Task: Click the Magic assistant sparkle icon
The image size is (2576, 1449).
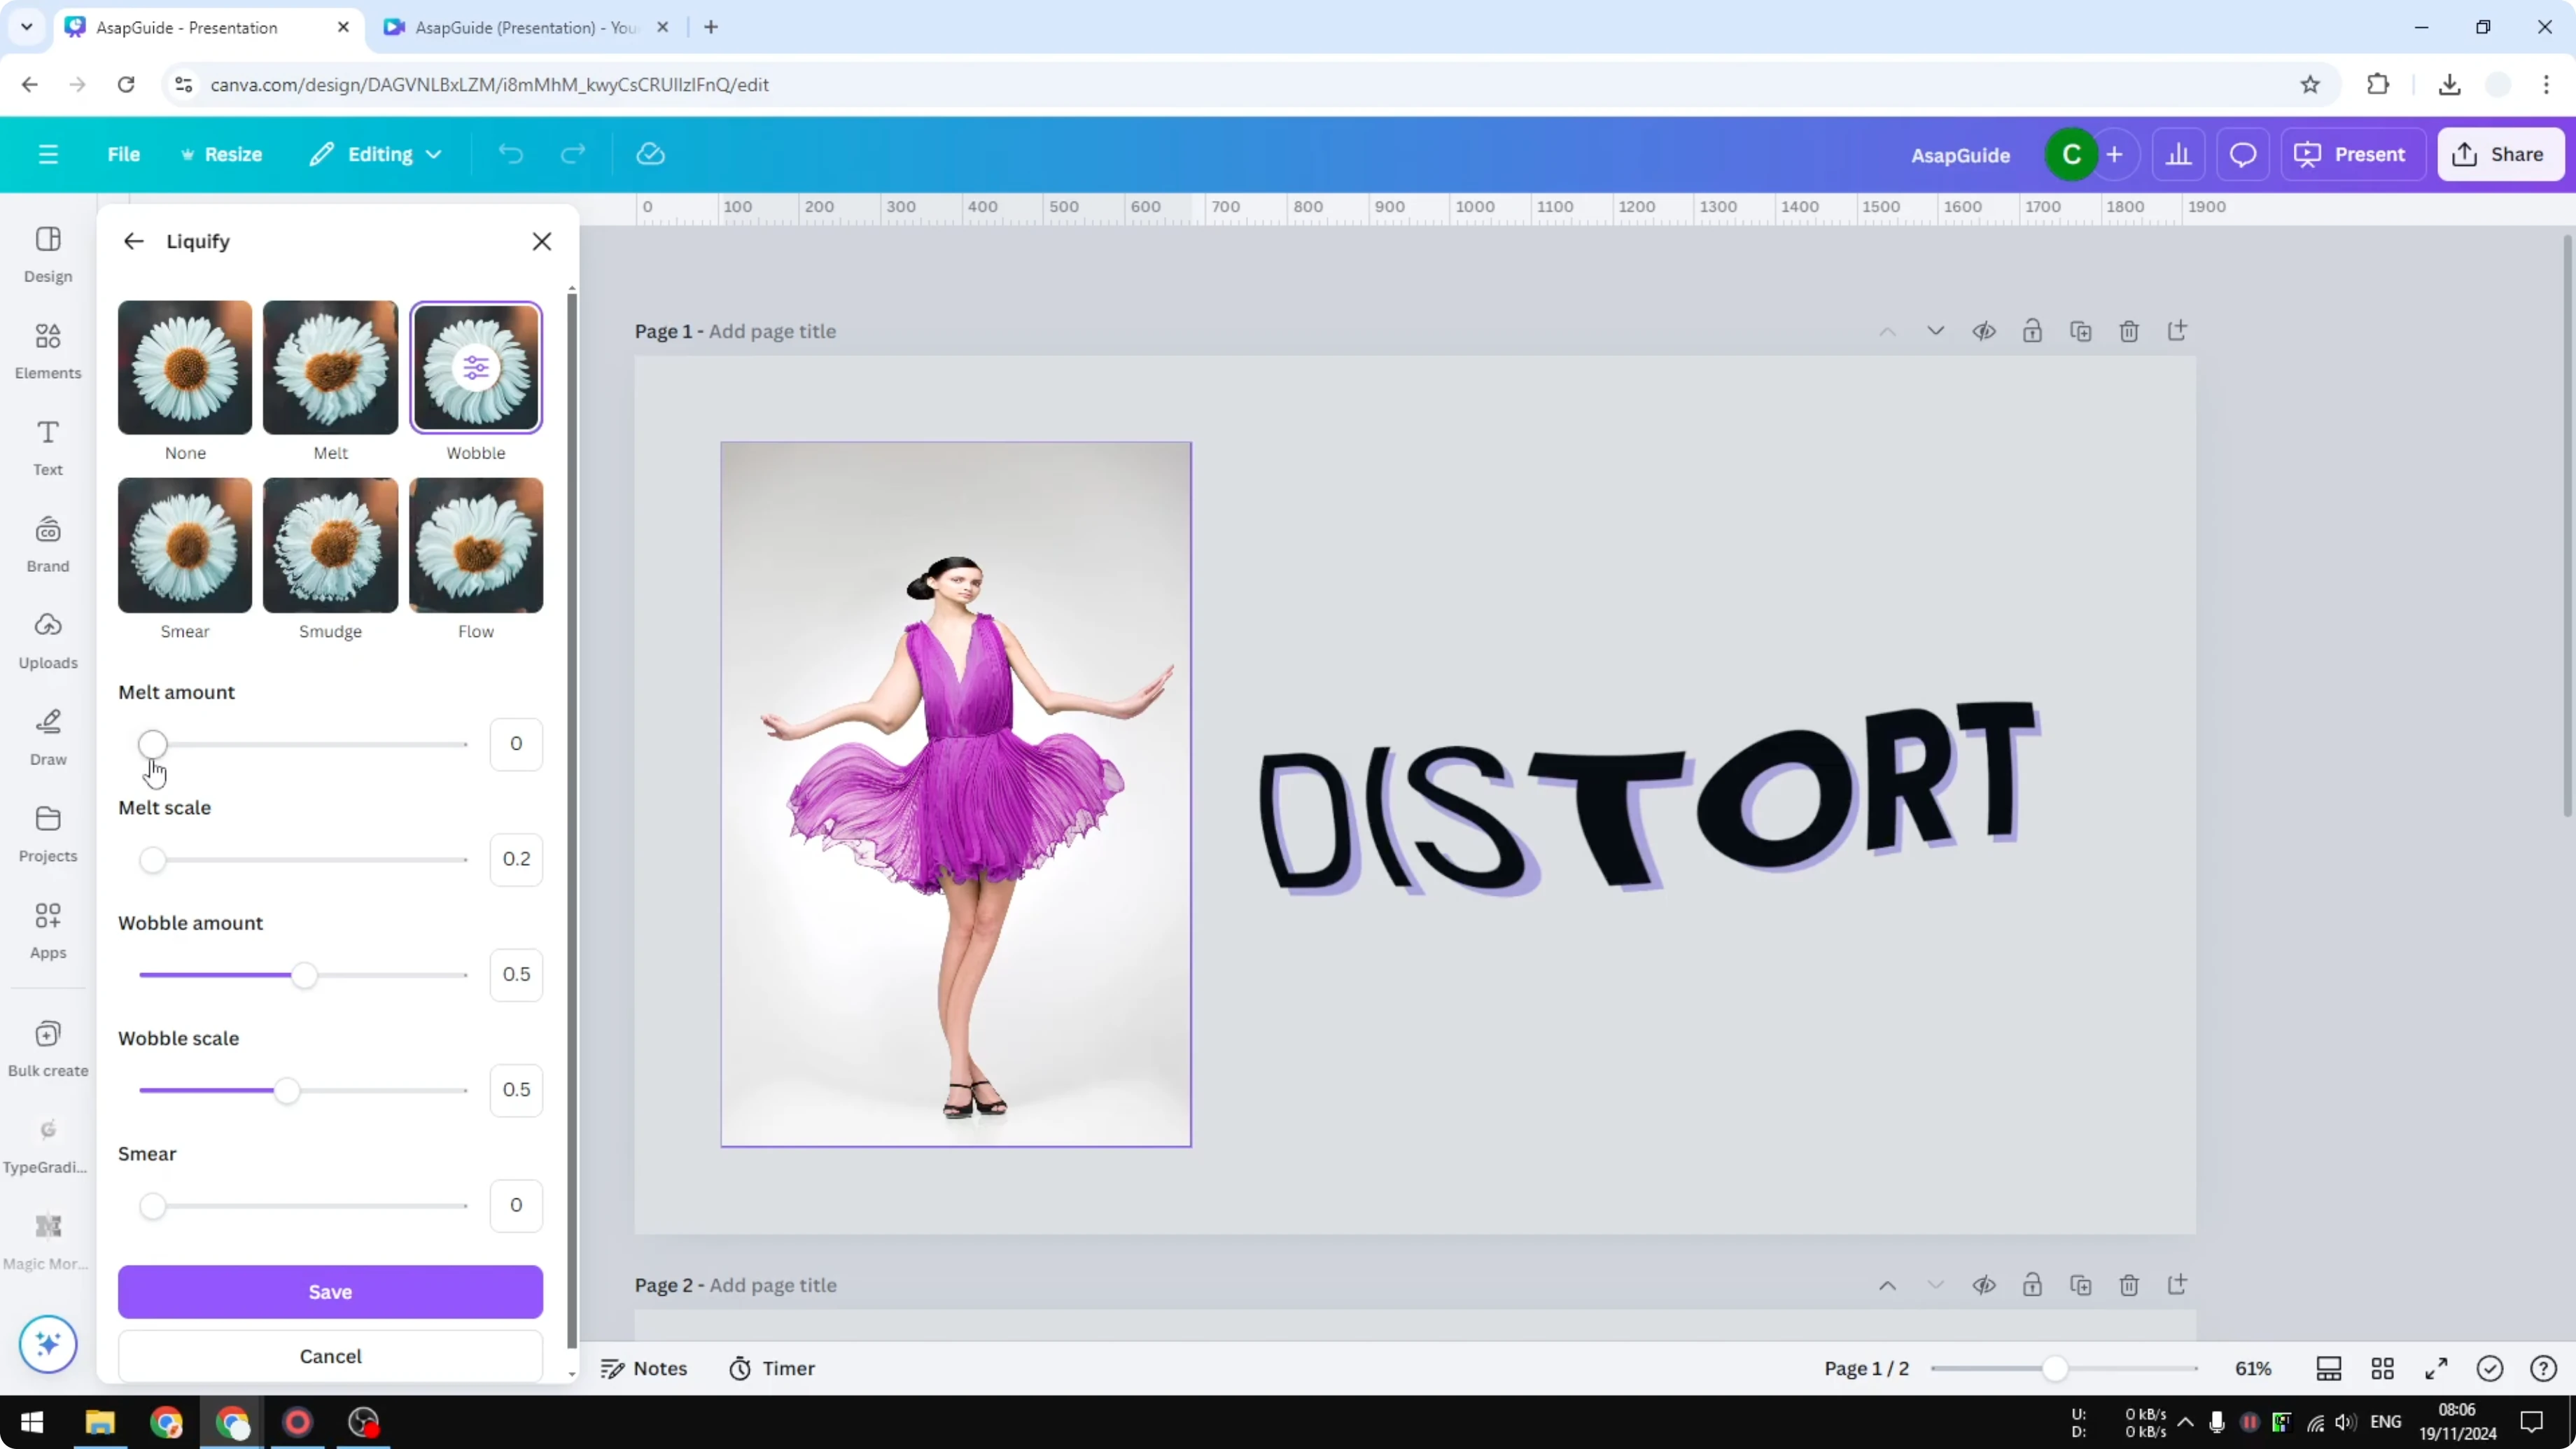Action: tap(47, 1344)
